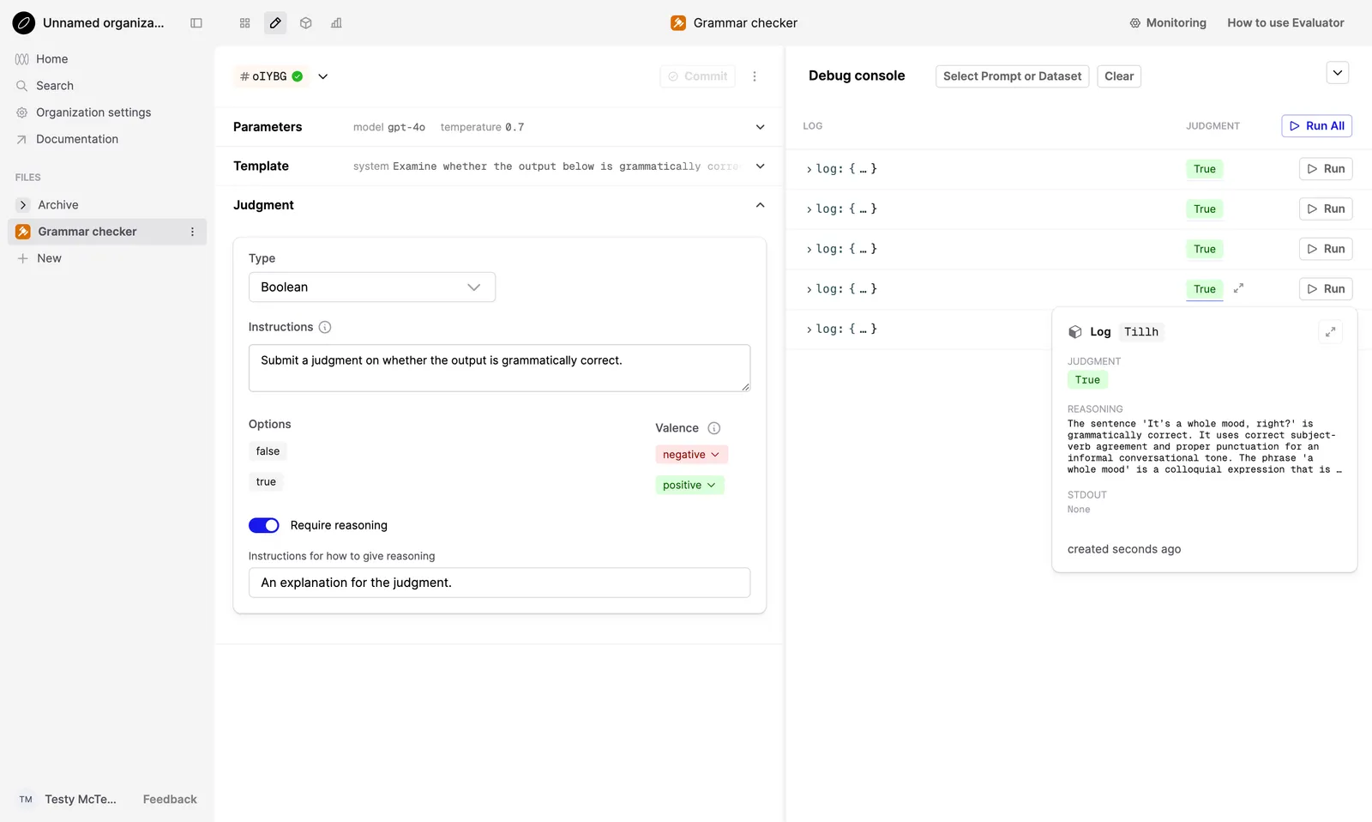Click True judgment on third log
1372x822 pixels.
pyautogui.click(x=1205, y=249)
